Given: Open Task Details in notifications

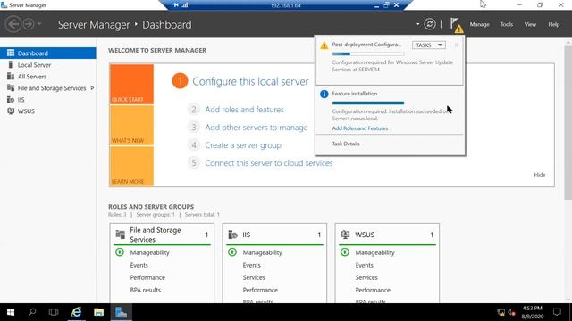Looking at the screenshot, I should [x=346, y=144].
